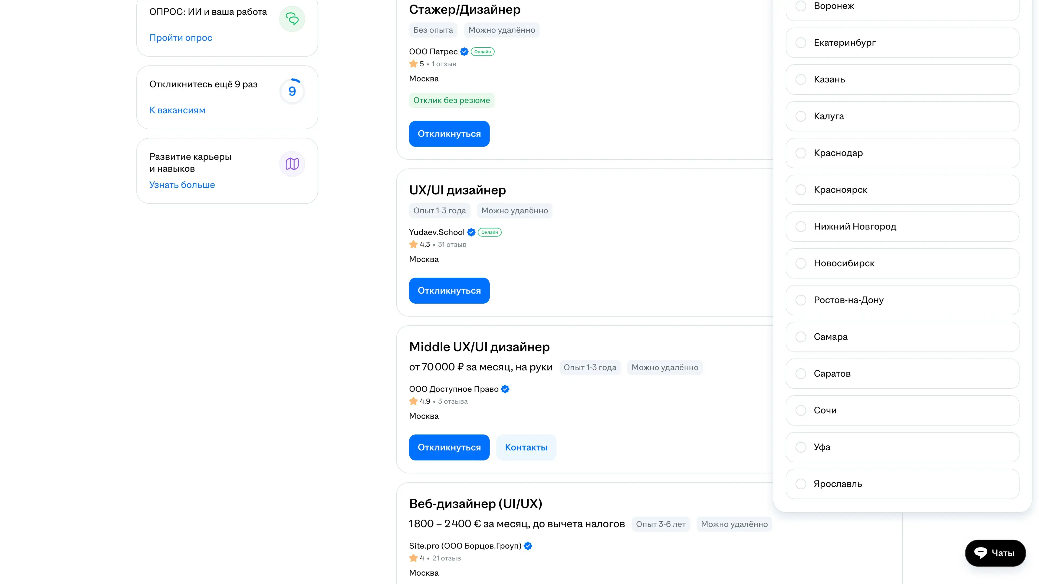Click verified badge next to ООО Патрес

464,52
